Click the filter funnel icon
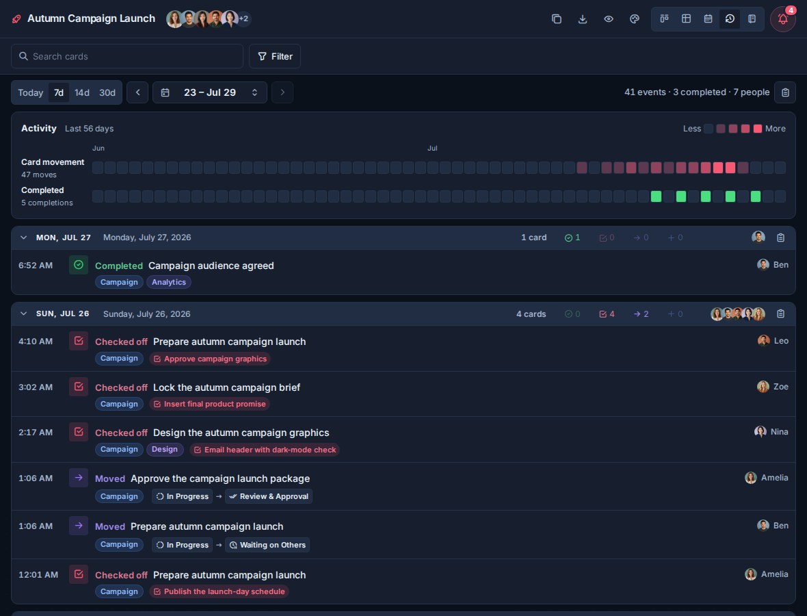 262,56
